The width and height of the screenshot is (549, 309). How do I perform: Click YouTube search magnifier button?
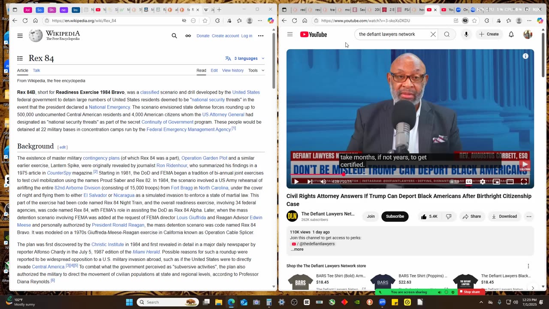point(447,34)
